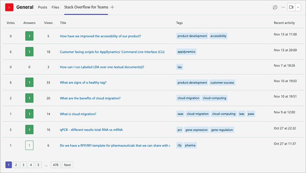Click the cloud-migration tag in benefits row

click(188, 98)
